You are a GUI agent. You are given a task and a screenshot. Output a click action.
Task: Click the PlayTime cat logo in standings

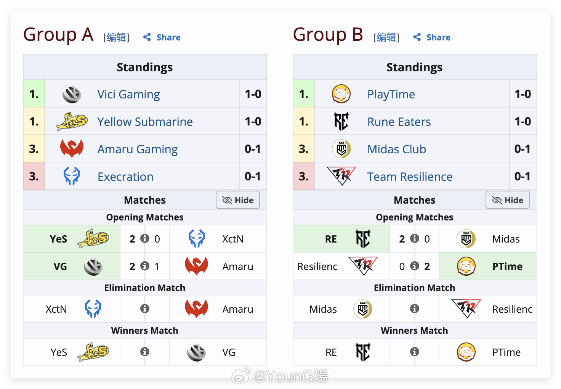pos(341,94)
